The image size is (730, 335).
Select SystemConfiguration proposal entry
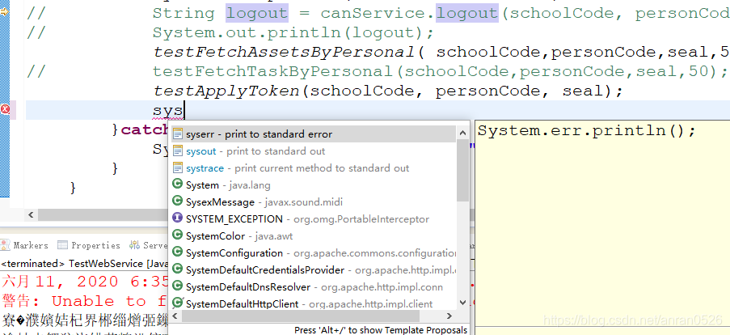point(313,253)
